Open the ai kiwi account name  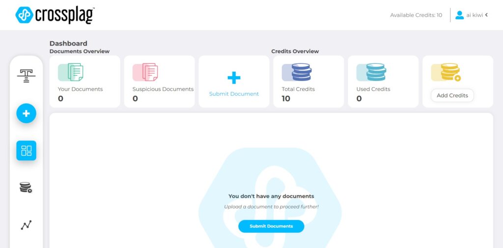[475, 15]
